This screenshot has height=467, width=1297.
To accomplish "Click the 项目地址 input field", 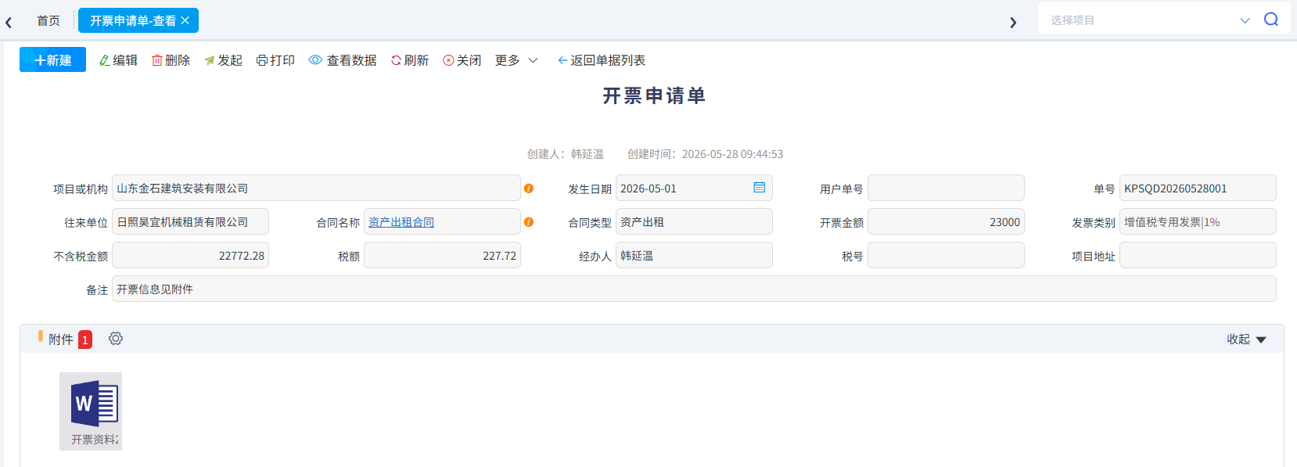I will click(1198, 255).
